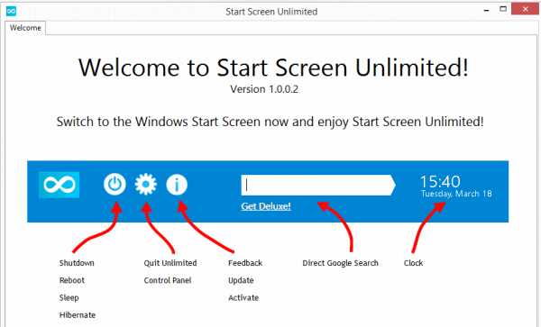This screenshot has width=541, height=327.
Task: Maximize the Start Screen Unlimited window
Action: pos(503,9)
